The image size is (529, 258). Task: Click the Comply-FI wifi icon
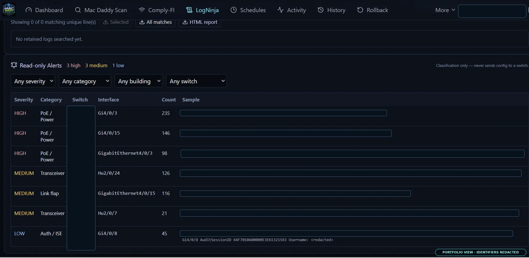(142, 10)
